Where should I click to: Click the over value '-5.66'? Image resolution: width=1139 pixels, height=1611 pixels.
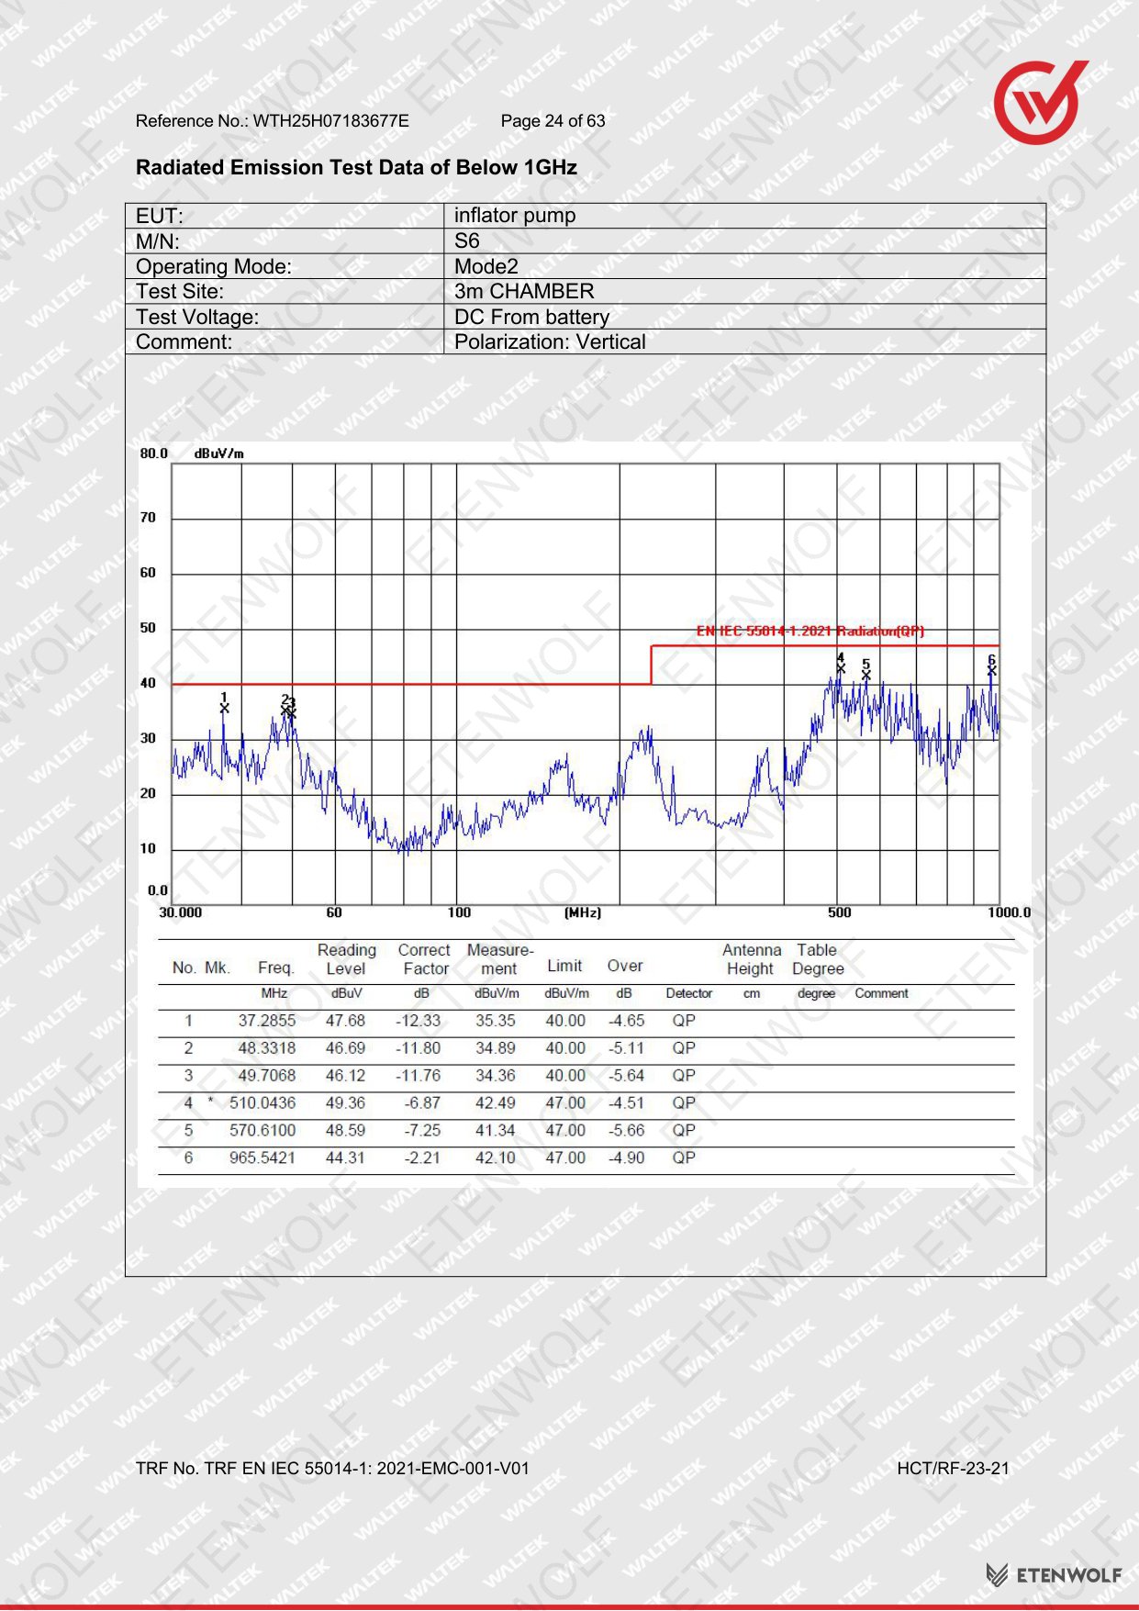pos(627,1131)
